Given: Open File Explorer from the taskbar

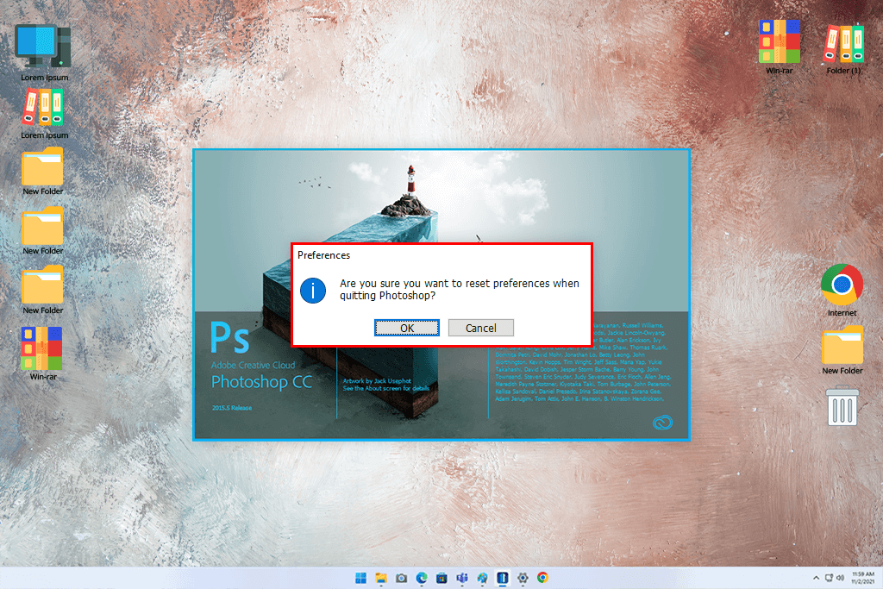Looking at the screenshot, I should (x=381, y=578).
